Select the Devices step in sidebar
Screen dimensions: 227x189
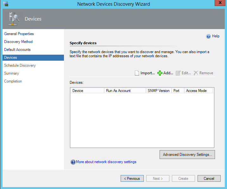11,58
